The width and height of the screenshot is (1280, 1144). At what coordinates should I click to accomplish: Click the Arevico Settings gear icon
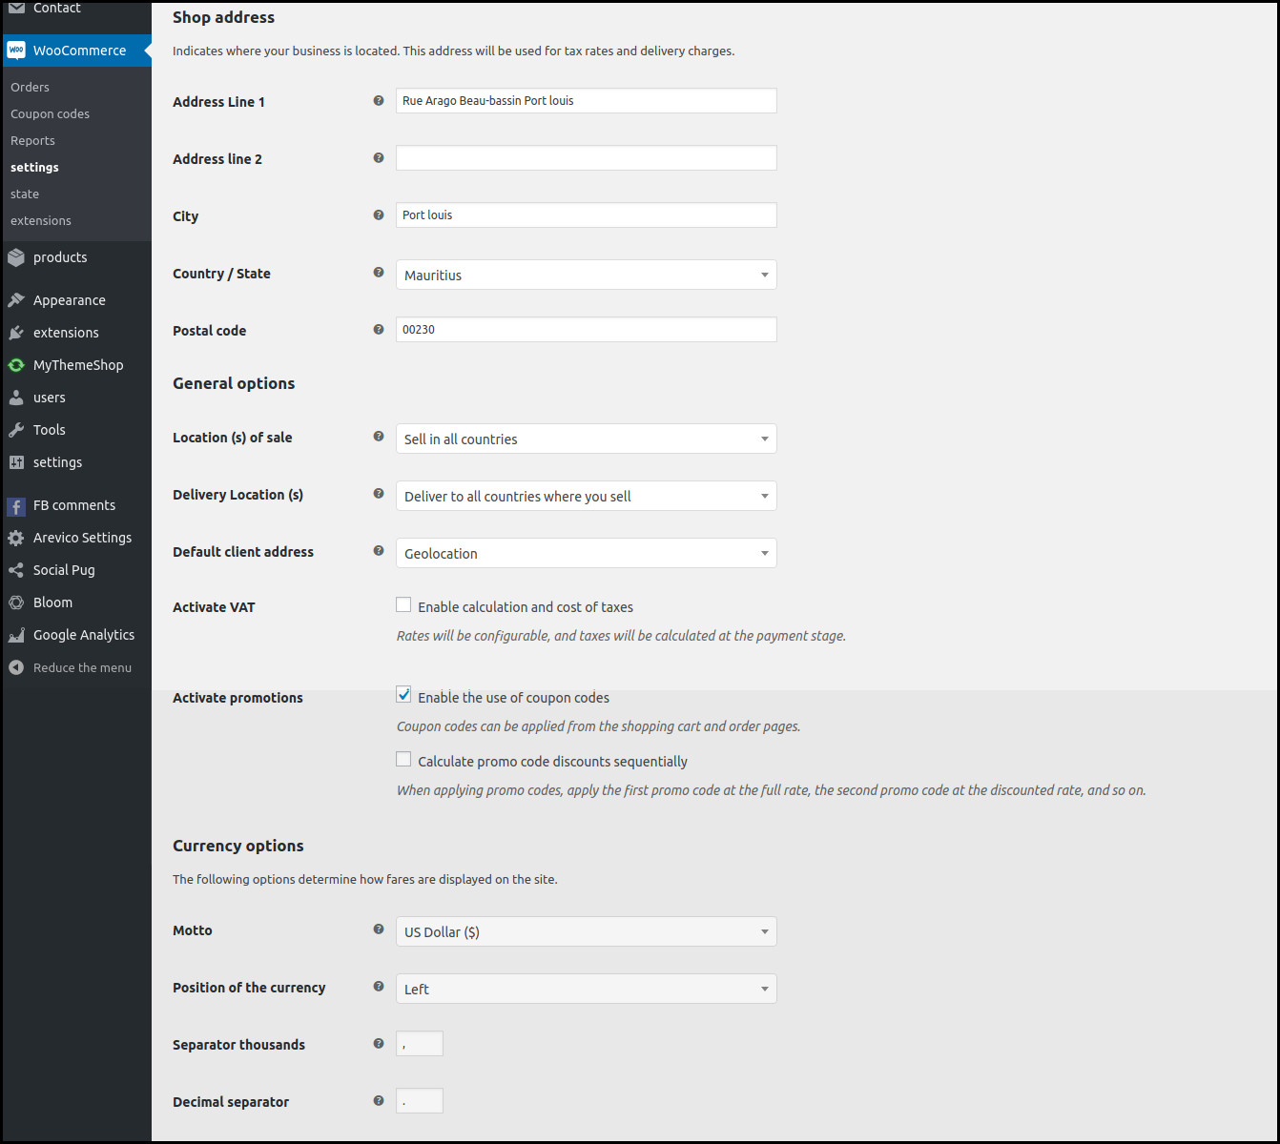(16, 538)
